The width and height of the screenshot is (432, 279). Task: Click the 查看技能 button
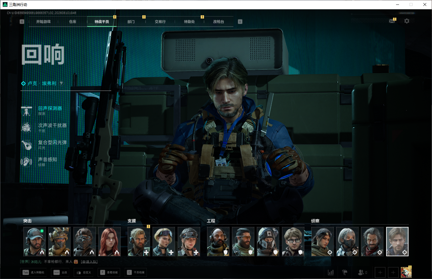point(109,272)
